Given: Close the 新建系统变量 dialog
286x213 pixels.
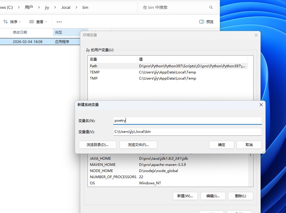Looking at the screenshot, I should click(261, 105).
